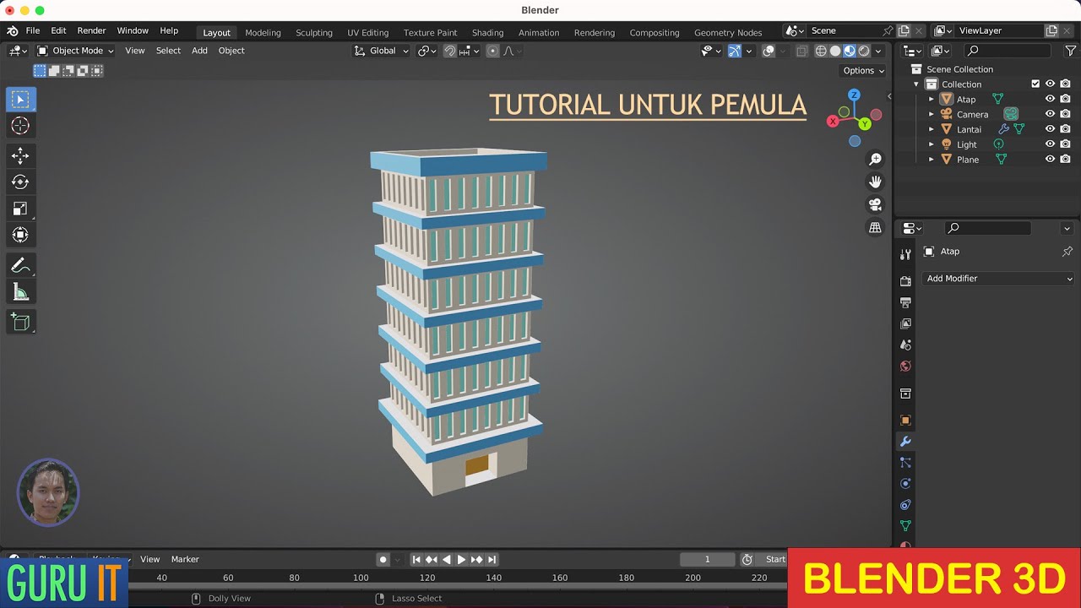Collapse the Collection tree
This screenshot has width=1081, height=608.
click(x=916, y=84)
